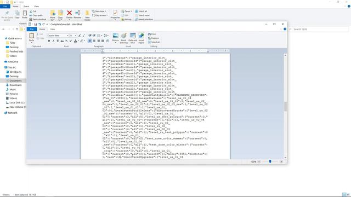Open the text color dropdown arrow
The width and height of the screenshot is (351, 197).
click(78, 41)
